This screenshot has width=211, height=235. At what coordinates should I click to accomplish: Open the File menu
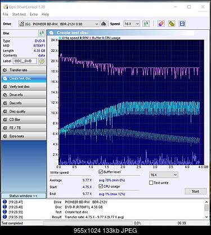coord(6,14)
